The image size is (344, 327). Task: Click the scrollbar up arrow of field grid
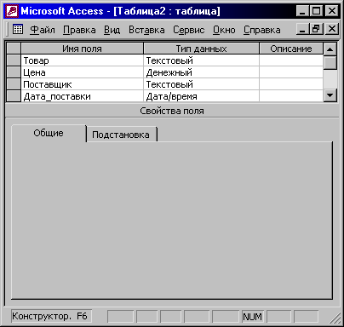[x=330, y=49]
